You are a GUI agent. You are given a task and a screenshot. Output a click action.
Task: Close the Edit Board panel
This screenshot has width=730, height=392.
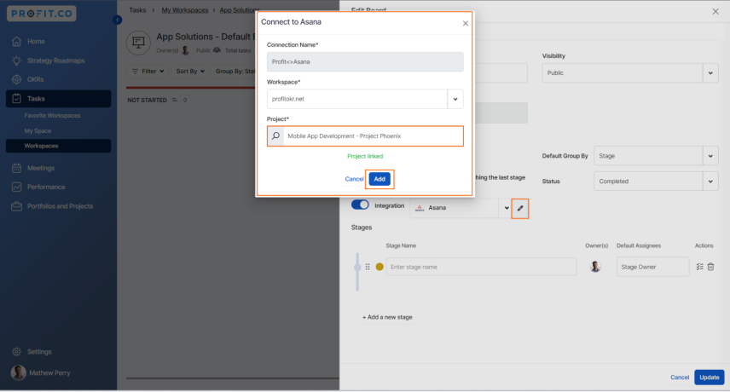click(x=716, y=11)
